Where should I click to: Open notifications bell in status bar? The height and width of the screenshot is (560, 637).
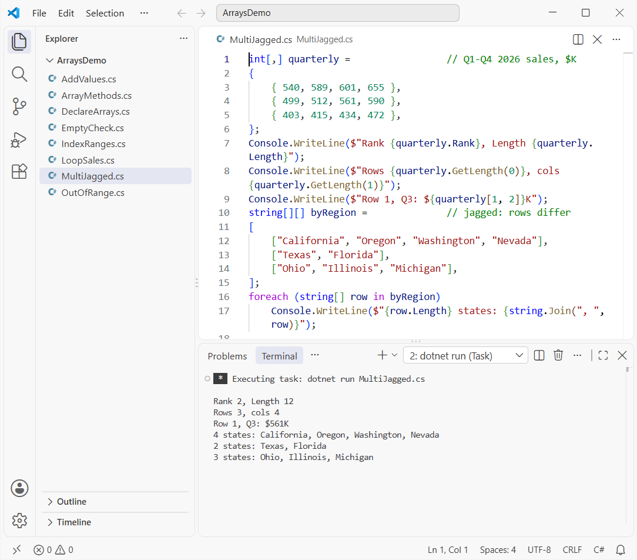coord(621,550)
